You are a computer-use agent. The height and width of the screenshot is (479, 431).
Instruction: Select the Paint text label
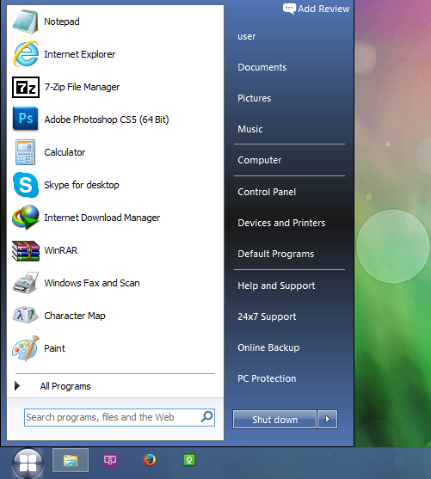coord(55,348)
